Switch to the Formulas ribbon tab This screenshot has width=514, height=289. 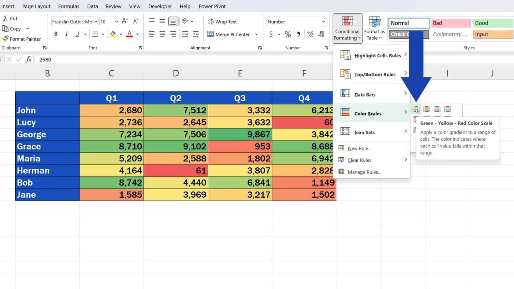click(x=69, y=6)
